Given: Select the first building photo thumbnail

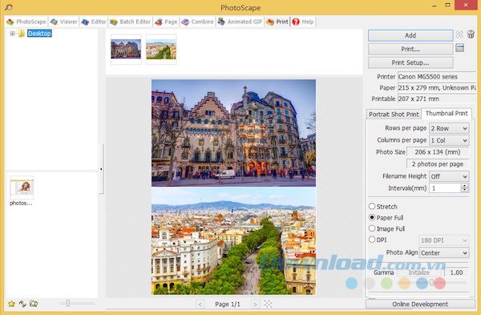Looking at the screenshot, I should click(126, 49).
